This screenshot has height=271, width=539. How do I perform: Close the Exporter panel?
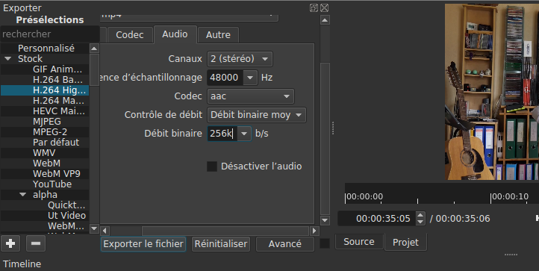pos(324,8)
